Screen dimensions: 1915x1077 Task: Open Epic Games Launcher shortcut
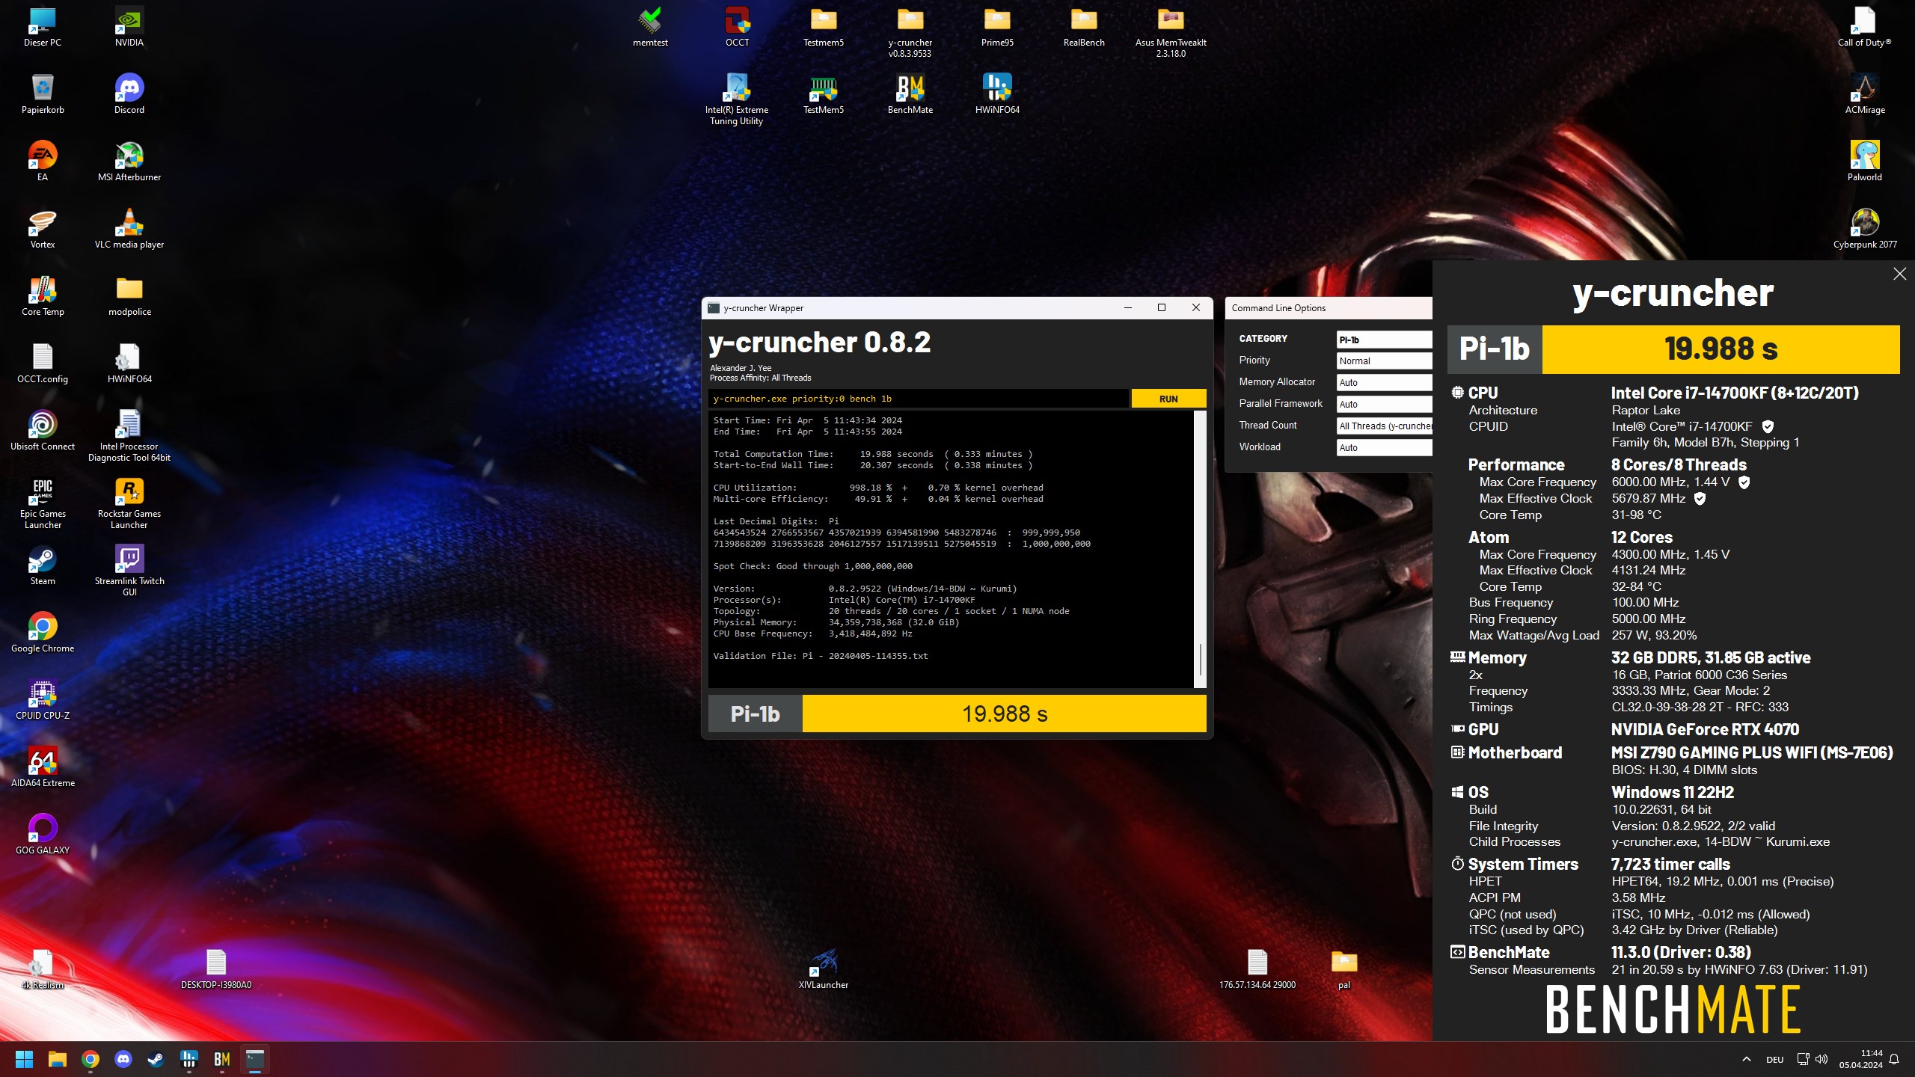coord(43,503)
